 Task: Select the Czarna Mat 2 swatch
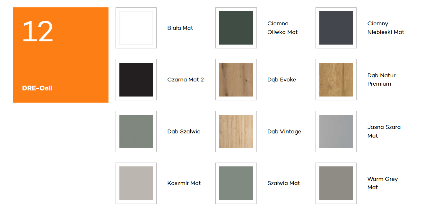click(136, 80)
